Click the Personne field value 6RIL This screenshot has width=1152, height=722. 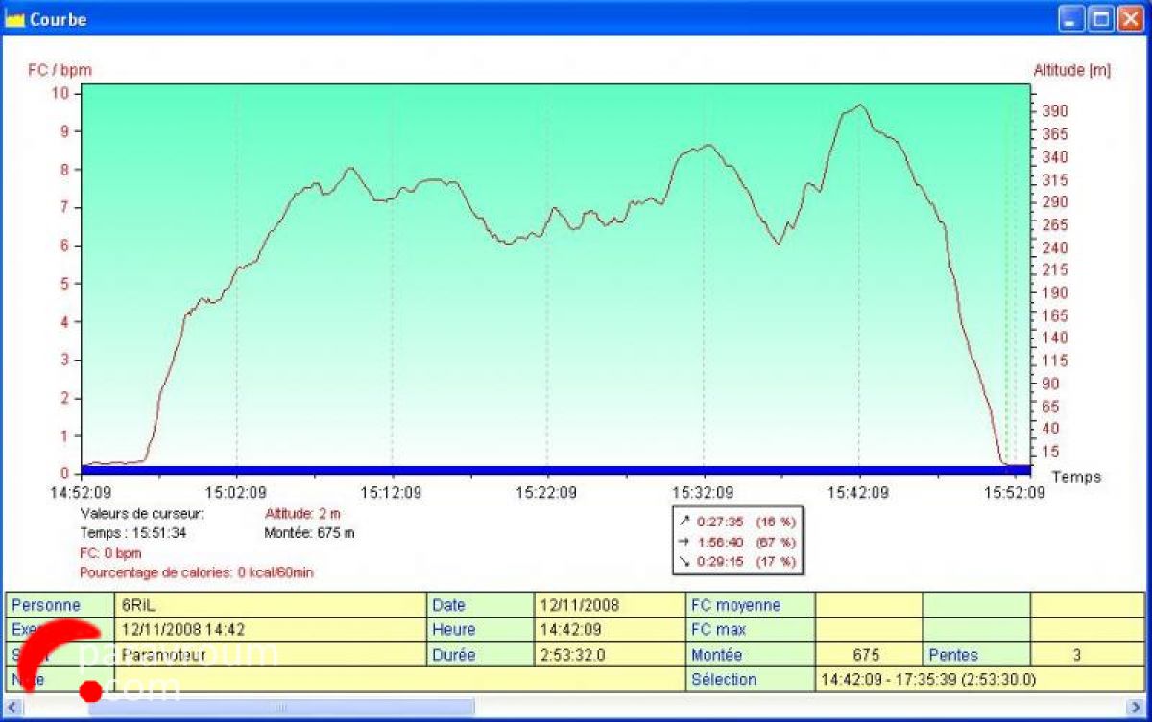(269, 605)
